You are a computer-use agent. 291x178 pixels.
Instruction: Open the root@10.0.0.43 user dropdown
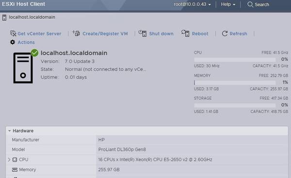click(192, 4)
